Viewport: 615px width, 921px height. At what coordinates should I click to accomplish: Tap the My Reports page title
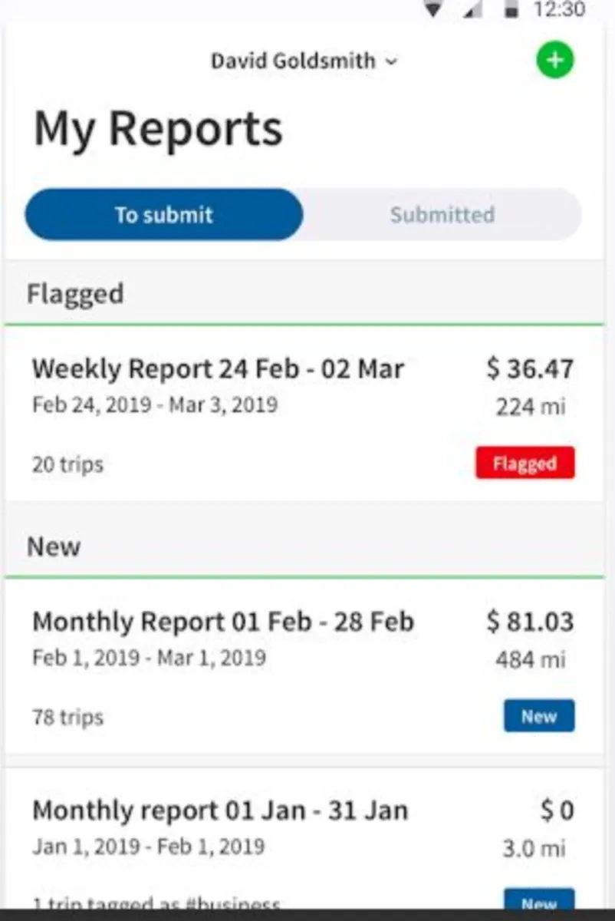158,129
